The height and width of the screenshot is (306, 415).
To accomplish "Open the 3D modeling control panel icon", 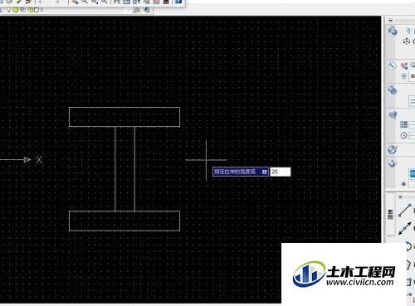I will pos(393,31).
